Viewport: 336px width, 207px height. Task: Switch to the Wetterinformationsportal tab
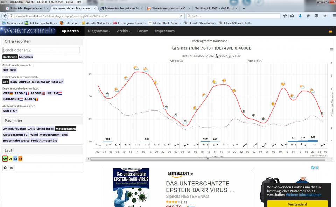coord(166,8)
